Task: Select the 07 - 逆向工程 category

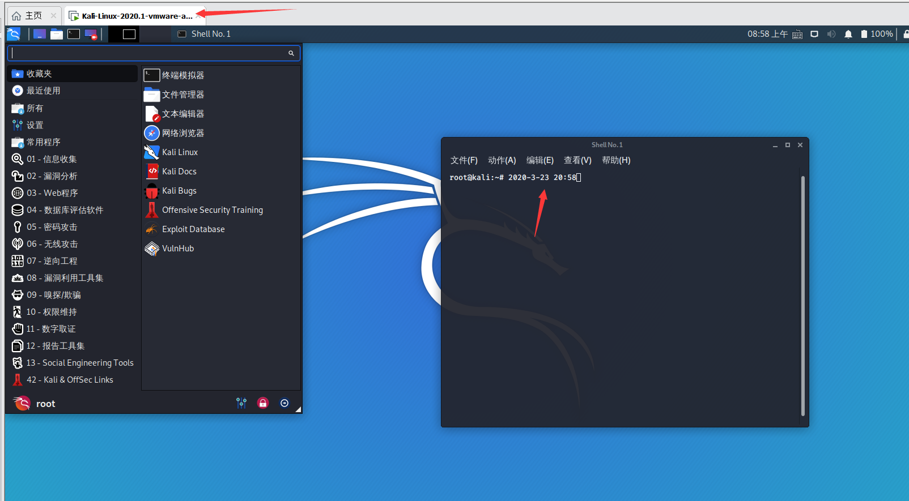Action: (x=73, y=261)
